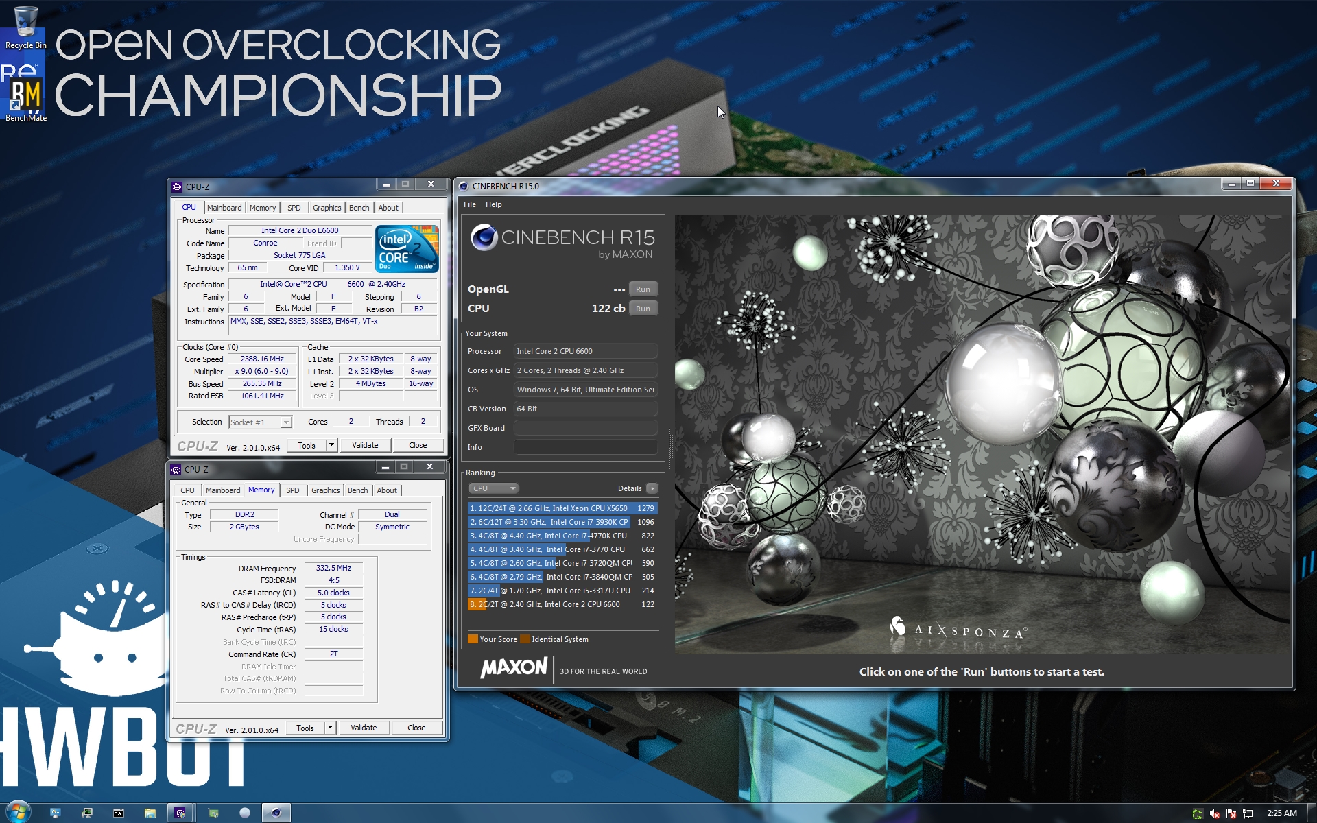Click the brown Identical System legend swatch
The width and height of the screenshot is (1317, 823).
(525, 639)
